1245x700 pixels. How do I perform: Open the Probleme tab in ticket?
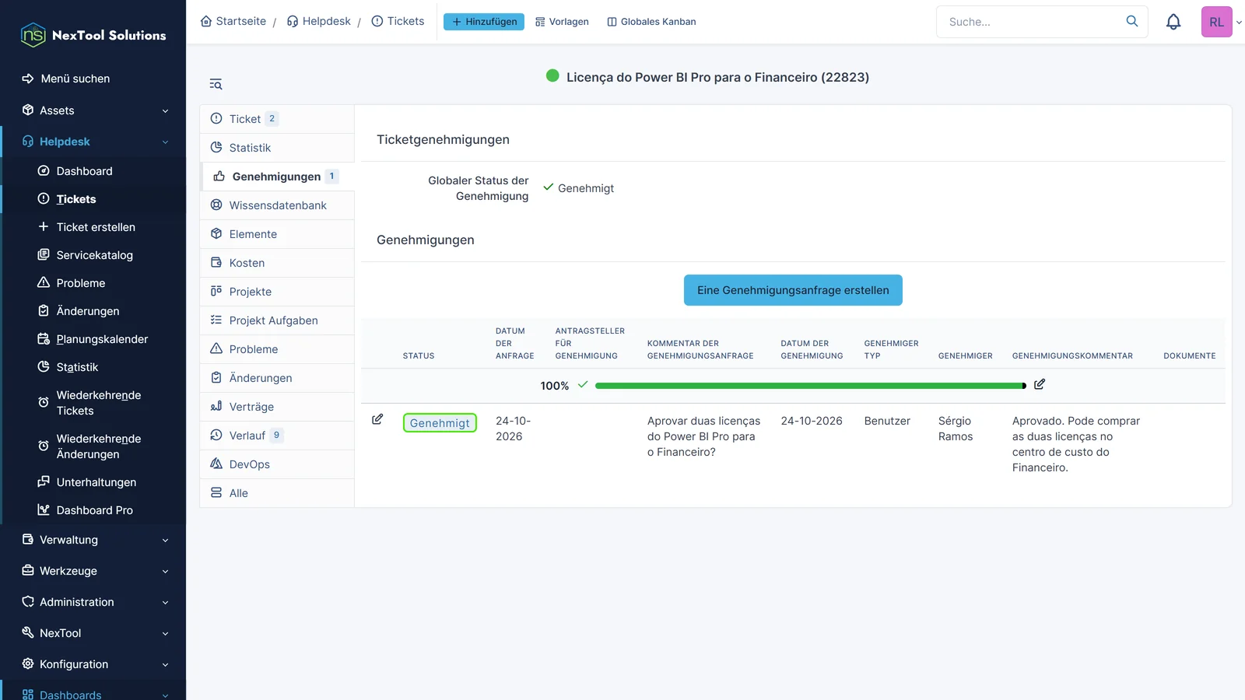277,349
